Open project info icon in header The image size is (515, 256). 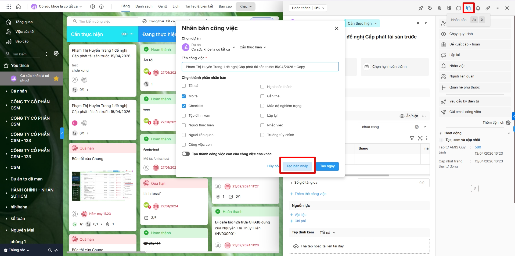tap(102, 6)
